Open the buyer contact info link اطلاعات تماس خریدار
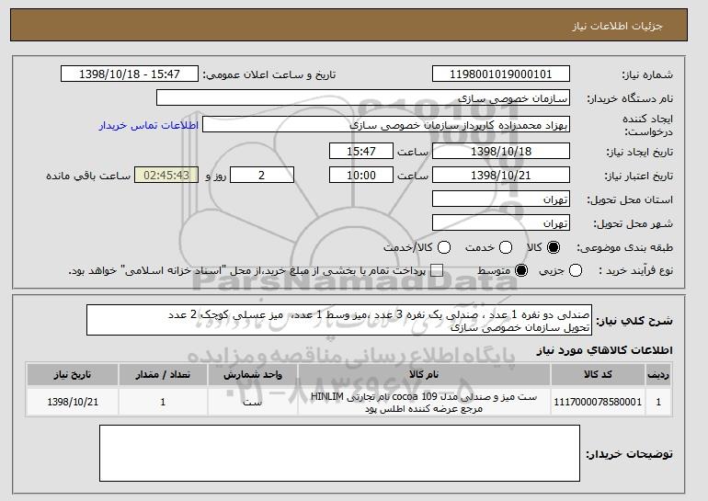The image size is (708, 501). pos(149,125)
